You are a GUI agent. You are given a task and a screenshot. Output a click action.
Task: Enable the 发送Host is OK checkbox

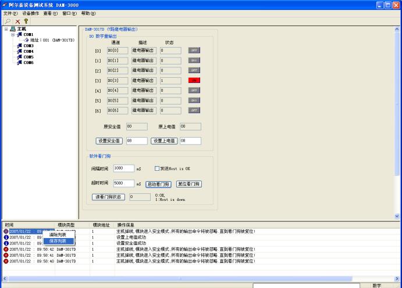[157, 168]
